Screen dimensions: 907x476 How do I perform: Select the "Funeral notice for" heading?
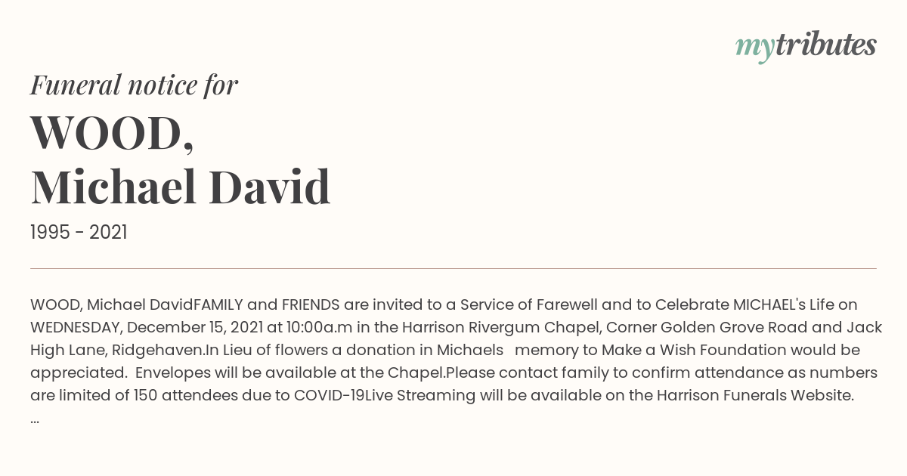coord(135,85)
